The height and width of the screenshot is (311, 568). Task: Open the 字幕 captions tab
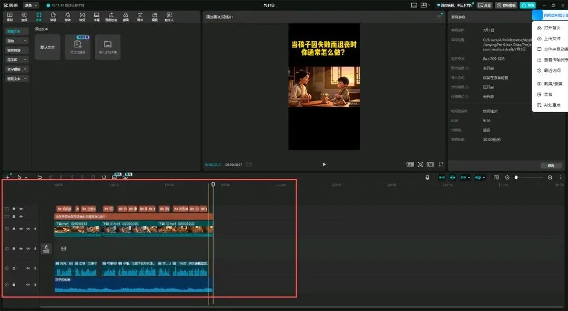pos(97,17)
